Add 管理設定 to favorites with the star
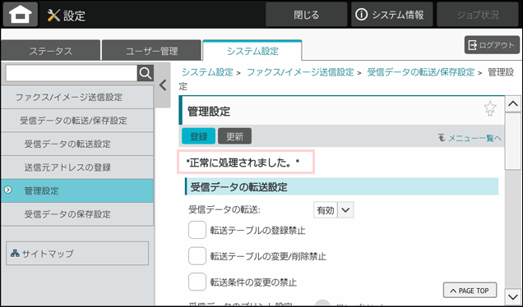The width and height of the screenshot is (523, 307). tap(489, 108)
